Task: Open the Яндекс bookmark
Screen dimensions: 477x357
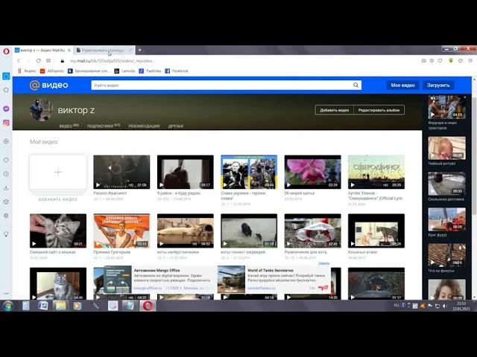Action: coord(27,71)
